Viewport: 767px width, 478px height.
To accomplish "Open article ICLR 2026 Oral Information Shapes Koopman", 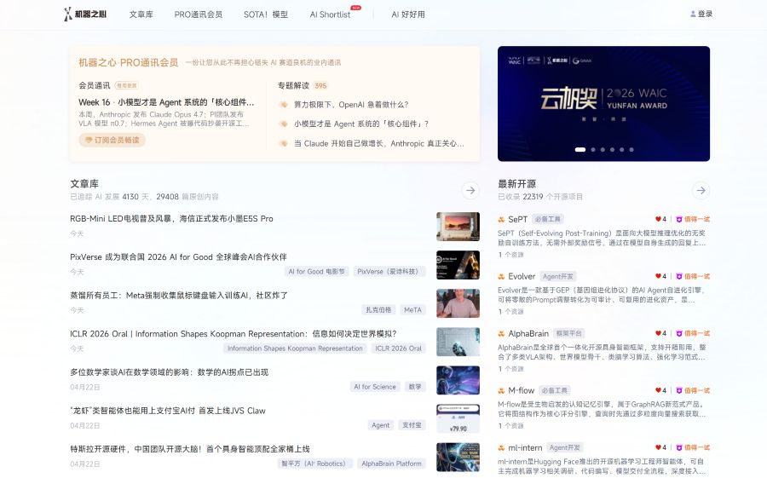I will click(x=233, y=334).
